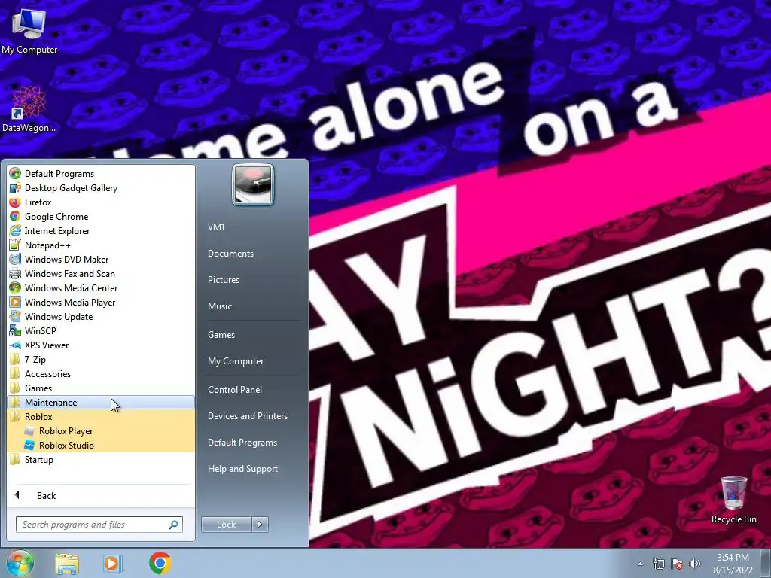Launch Roblox Studio
Image resolution: width=771 pixels, height=578 pixels.
101,445
